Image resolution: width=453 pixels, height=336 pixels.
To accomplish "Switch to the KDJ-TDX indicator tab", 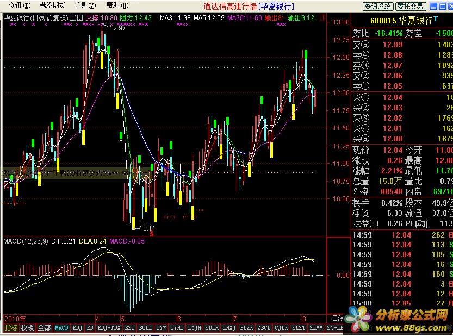I will click(109, 328).
